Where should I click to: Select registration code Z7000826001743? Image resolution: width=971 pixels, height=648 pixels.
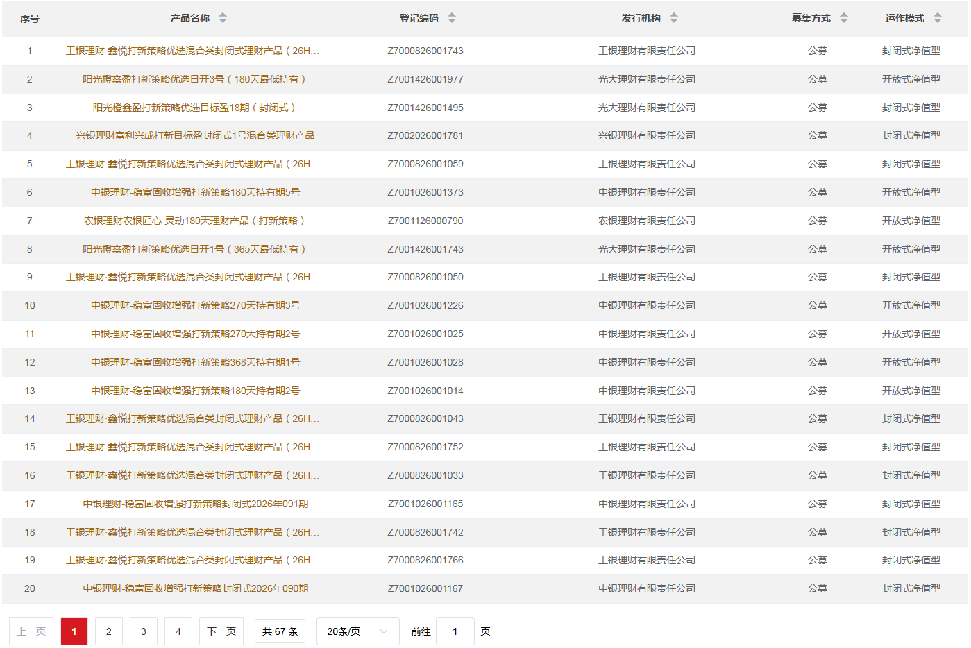425,51
